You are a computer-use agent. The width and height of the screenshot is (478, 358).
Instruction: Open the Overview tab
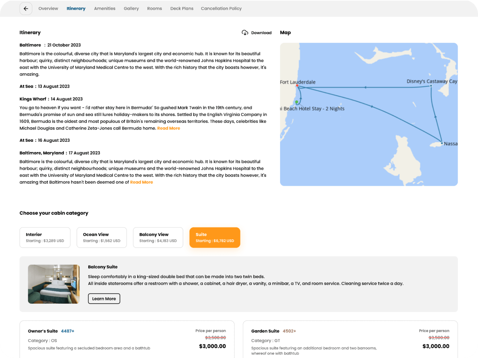(x=48, y=9)
